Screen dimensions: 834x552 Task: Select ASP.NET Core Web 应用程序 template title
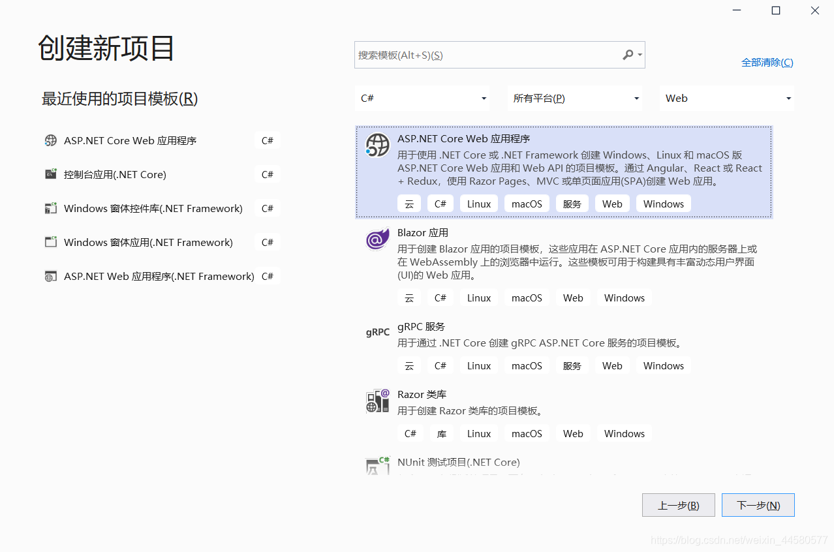pos(463,138)
